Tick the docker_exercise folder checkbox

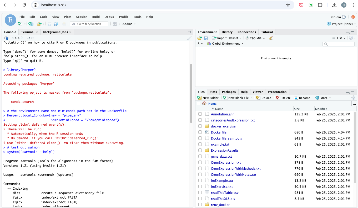coord(200,126)
